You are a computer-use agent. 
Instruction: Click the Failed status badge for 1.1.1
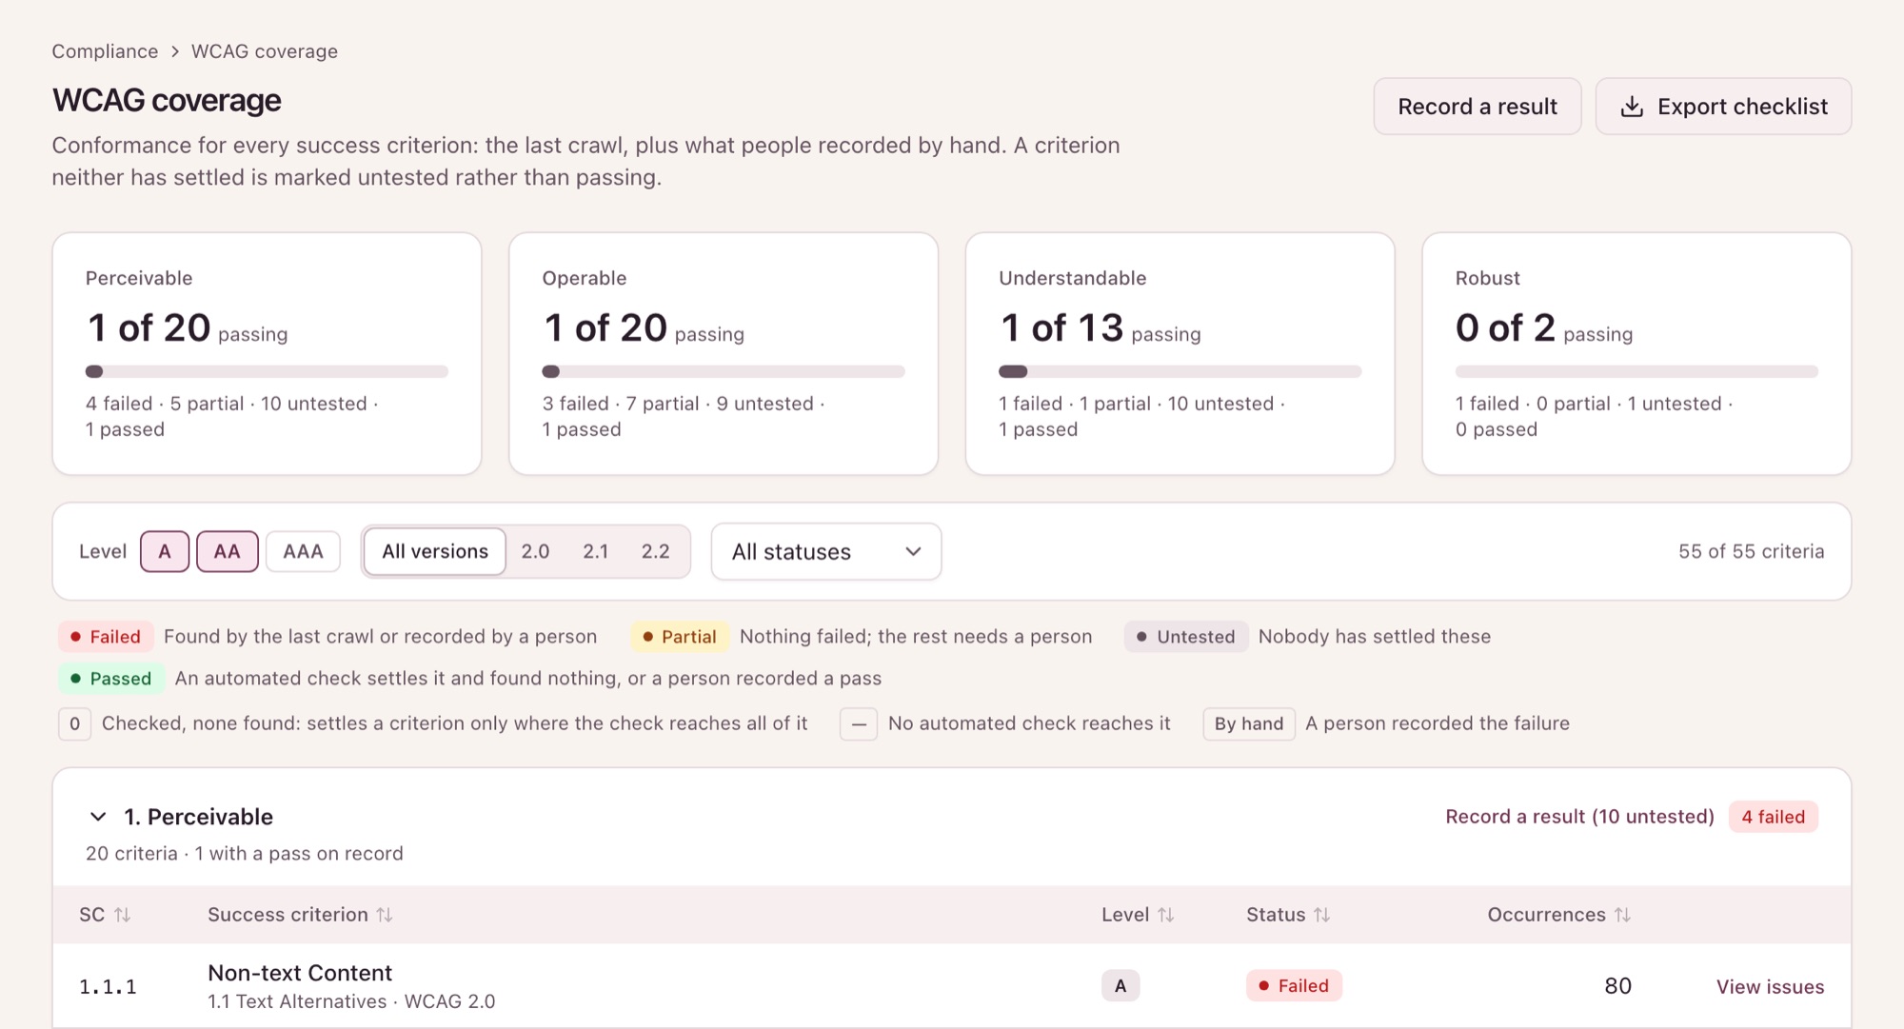(x=1294, y=986)
